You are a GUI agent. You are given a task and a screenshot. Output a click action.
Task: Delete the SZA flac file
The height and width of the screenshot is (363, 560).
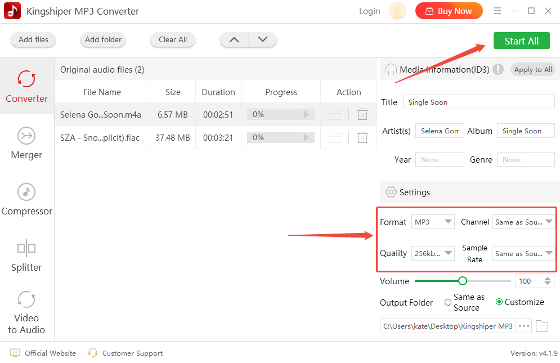[x=362, y=137]
